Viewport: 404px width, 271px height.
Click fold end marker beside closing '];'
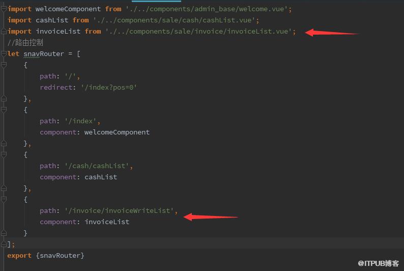4,244
